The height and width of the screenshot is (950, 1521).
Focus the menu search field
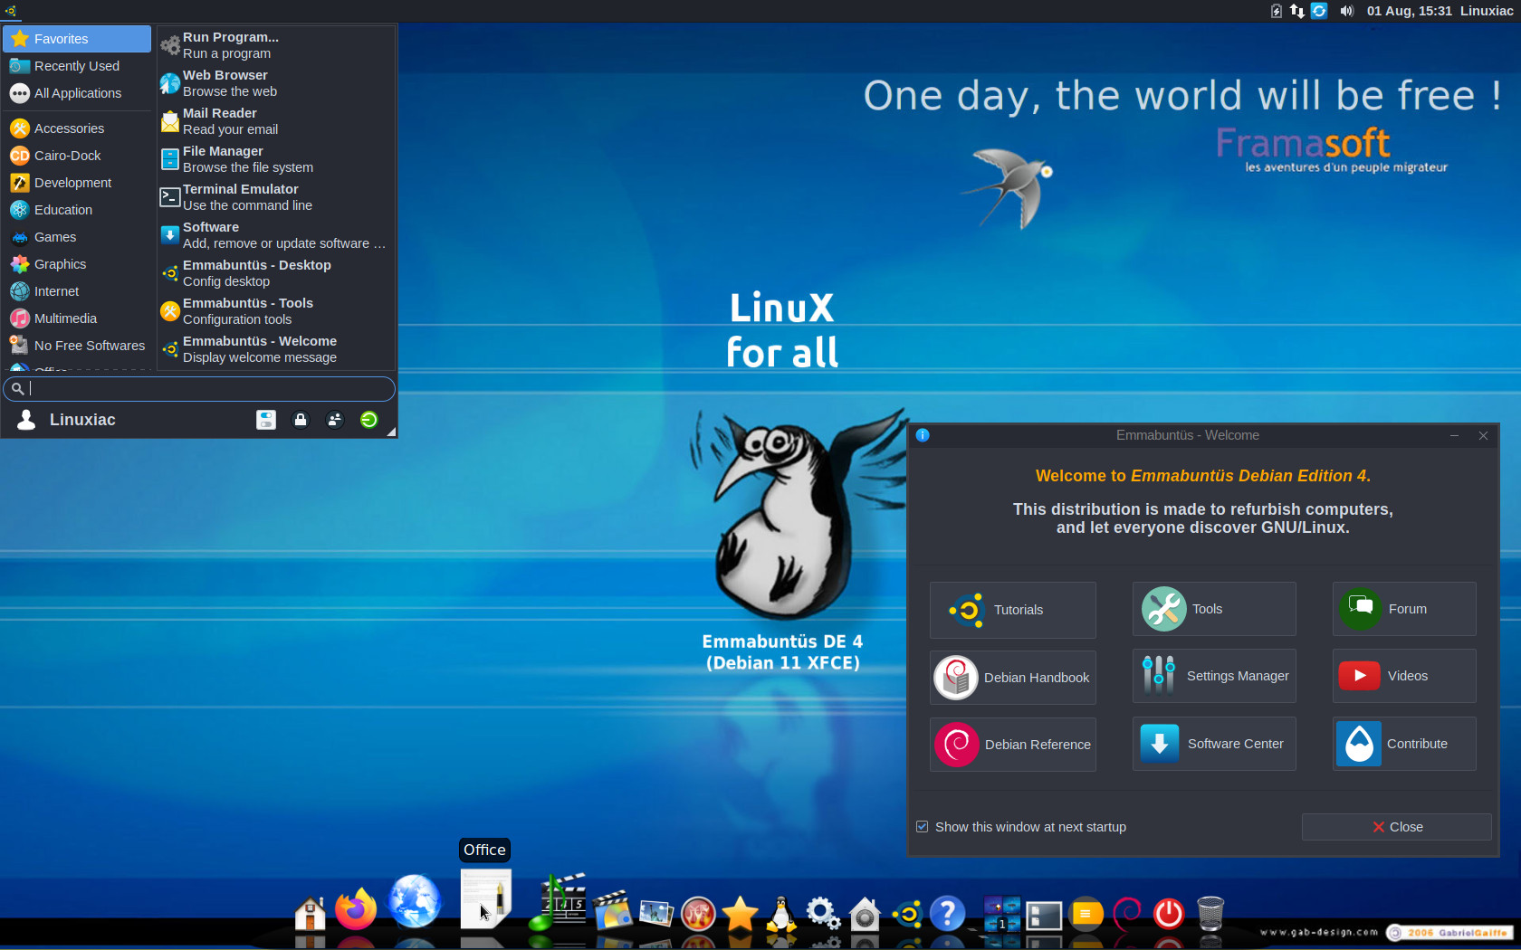199,389
